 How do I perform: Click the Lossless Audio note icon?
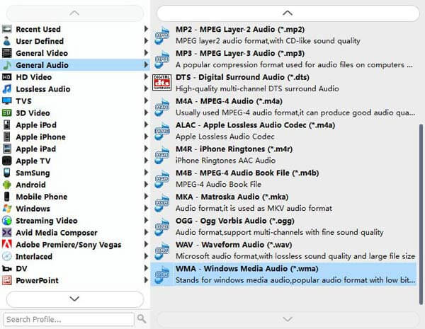click(x=7, y=89)
